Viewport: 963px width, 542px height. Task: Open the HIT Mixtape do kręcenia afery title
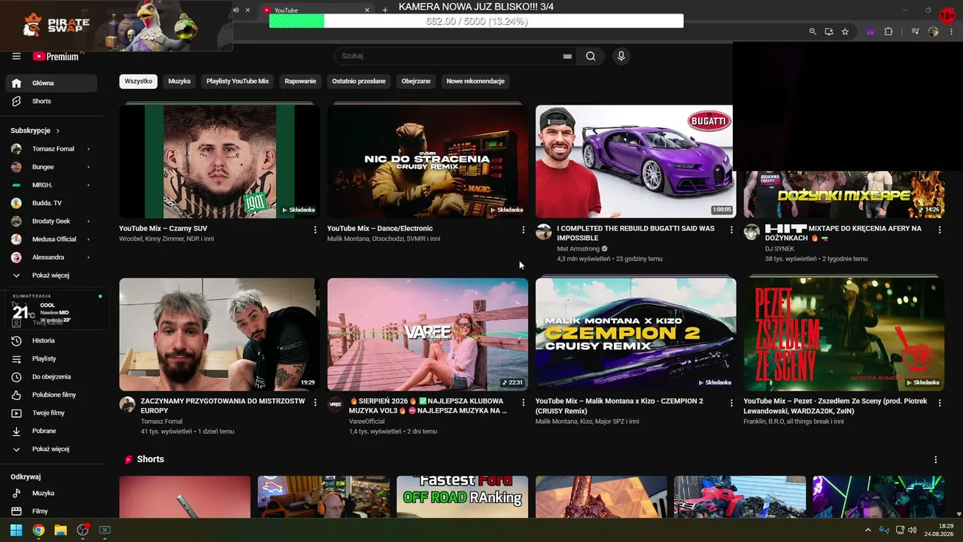click(843, 233)
